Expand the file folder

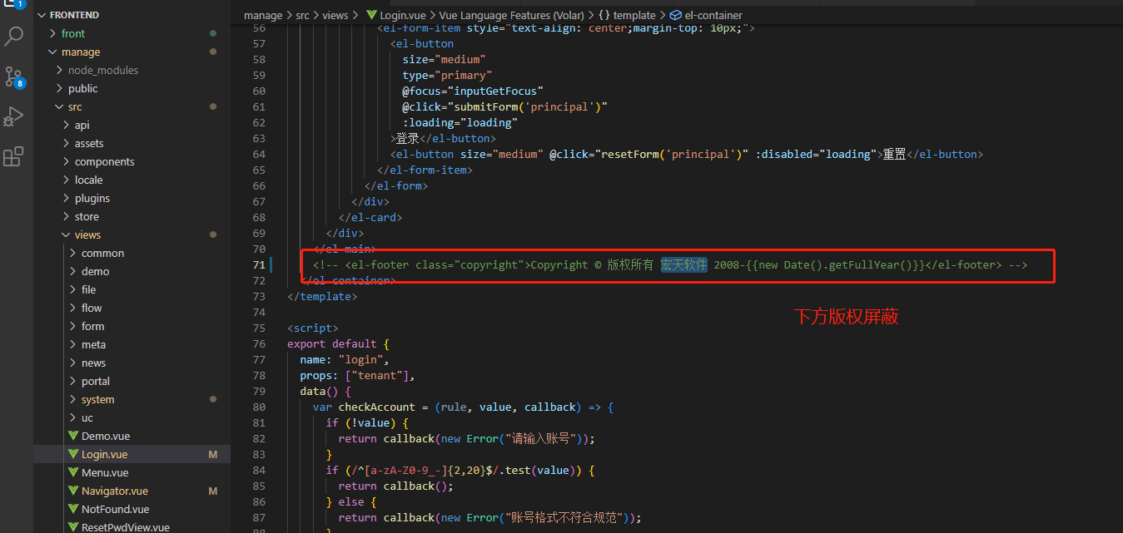pos(88,289)
